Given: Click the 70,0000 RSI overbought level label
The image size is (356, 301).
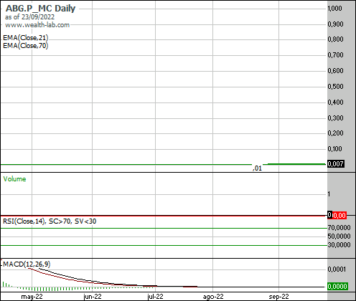Looking at the screenshot, I should [x=339, y=228].
